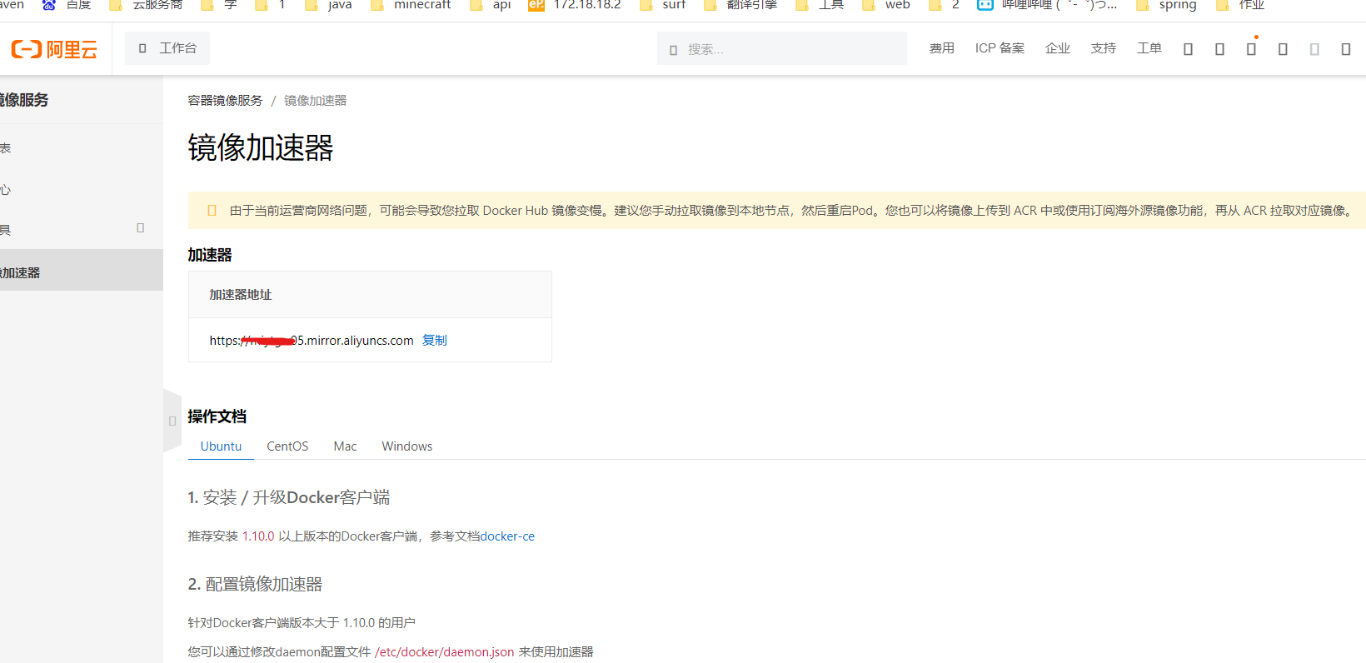Click the 加速器地址 table header
The width and height of the screenshot is (1366, 663).
pyautogui.click(x=240, y=295)
